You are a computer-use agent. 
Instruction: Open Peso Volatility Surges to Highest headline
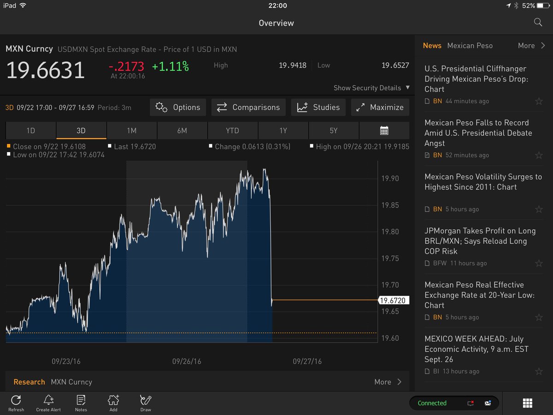point(483,182)
